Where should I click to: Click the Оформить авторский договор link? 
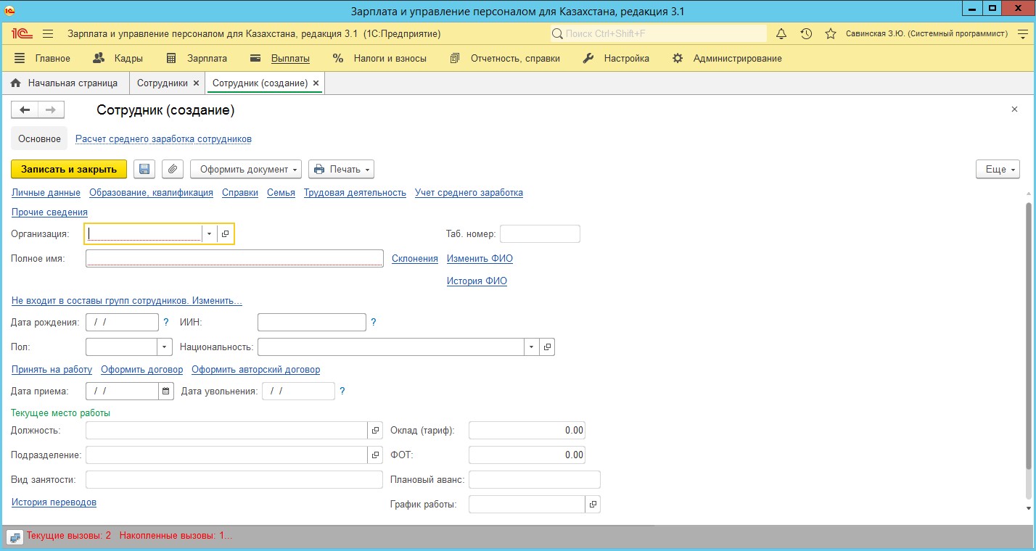(255, 369)
